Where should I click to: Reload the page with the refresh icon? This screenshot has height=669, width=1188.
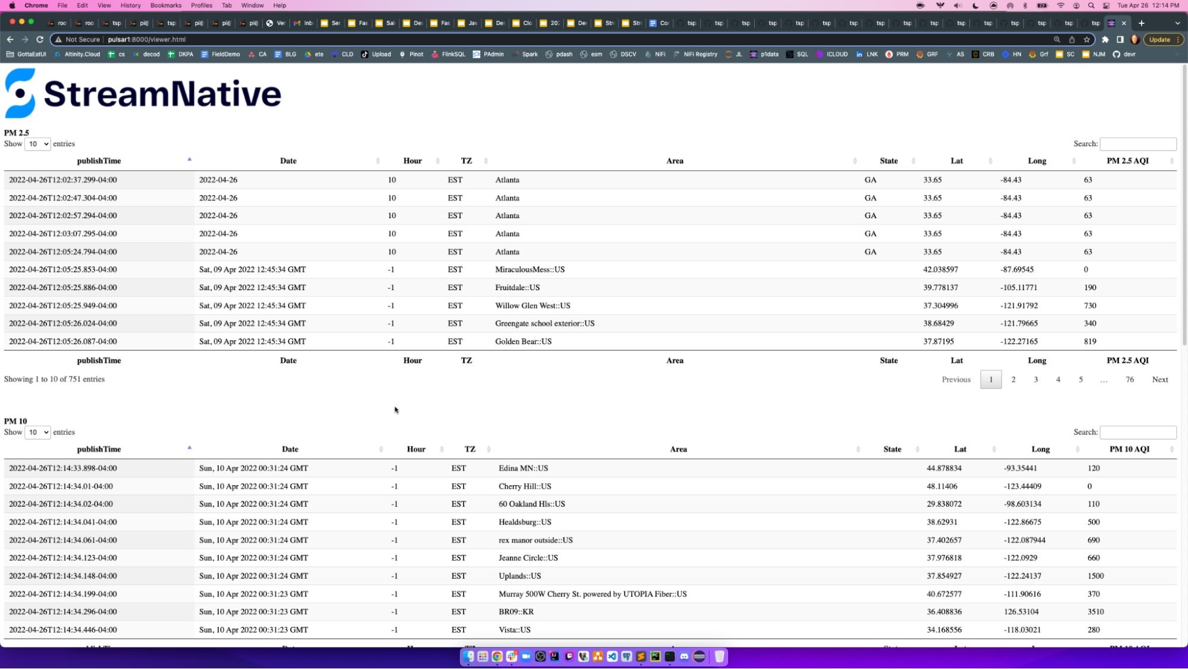pyautogui.click(x=40, y=39)
